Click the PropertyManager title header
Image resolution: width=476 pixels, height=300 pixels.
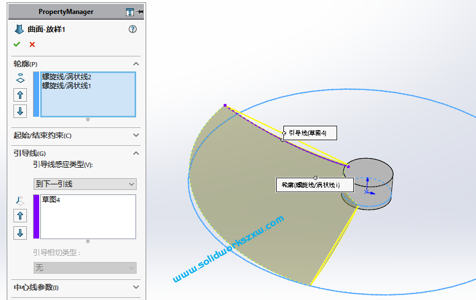tap(66, 12)
